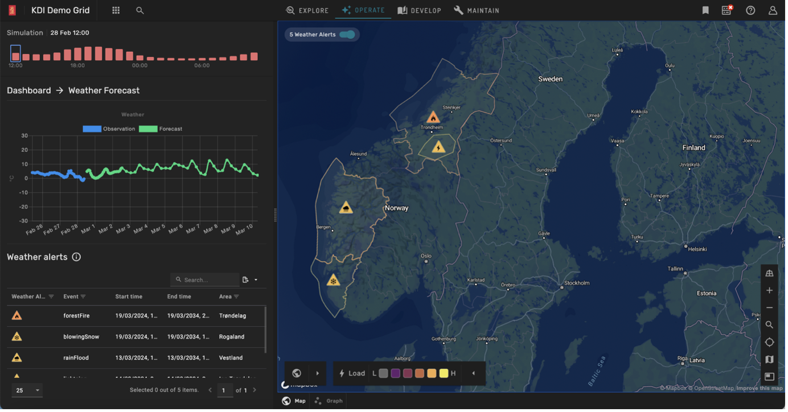The width and height of the screenshot is (788, 412).
Task: Click Trøndelag area cell
Action: tap(233, 316)
